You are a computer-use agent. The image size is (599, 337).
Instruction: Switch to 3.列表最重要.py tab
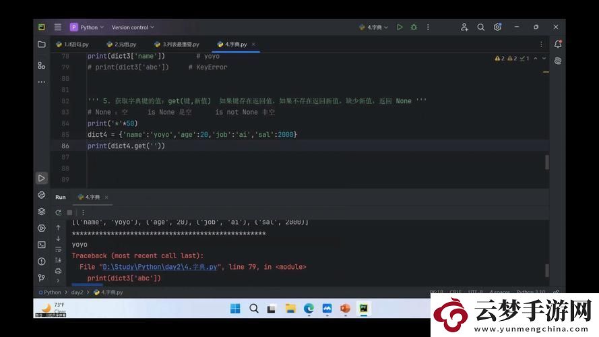(177, 44)
